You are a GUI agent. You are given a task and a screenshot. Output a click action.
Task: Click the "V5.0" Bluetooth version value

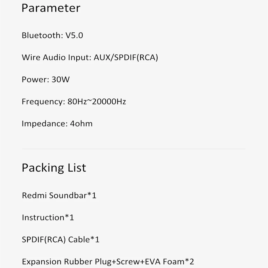coord(74,35)
